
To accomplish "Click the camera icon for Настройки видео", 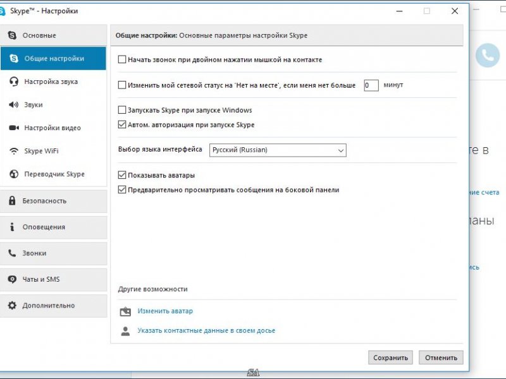I will tap(13, 128).
